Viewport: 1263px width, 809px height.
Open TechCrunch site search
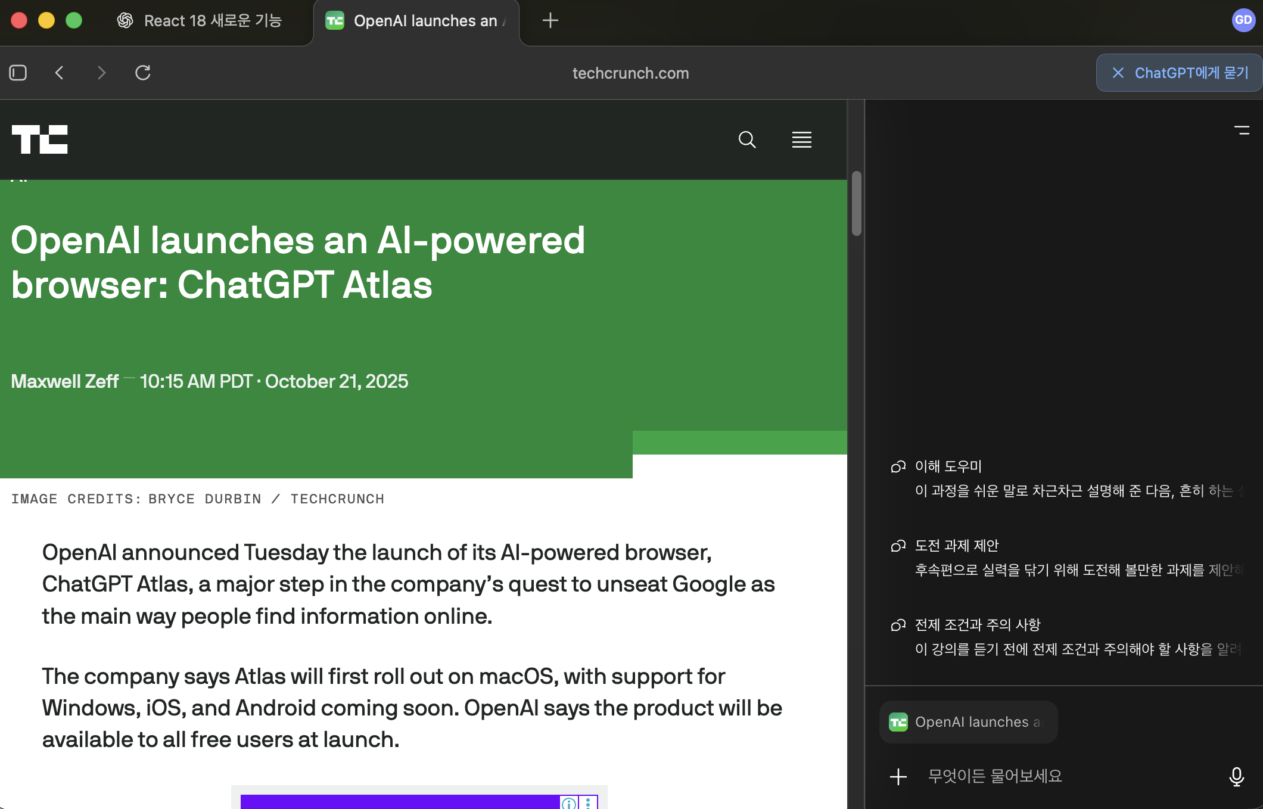tap(747, 139)
